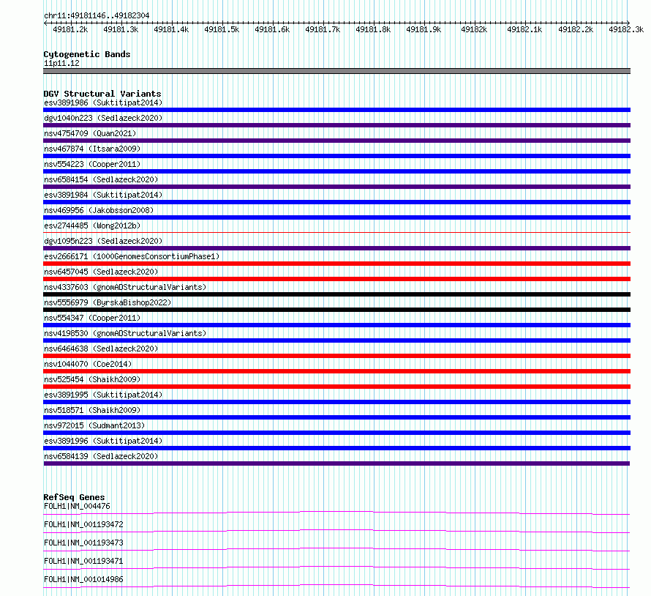Select nsv6584139 (Sedlazeck2020) label

click(x=101, y=456)
